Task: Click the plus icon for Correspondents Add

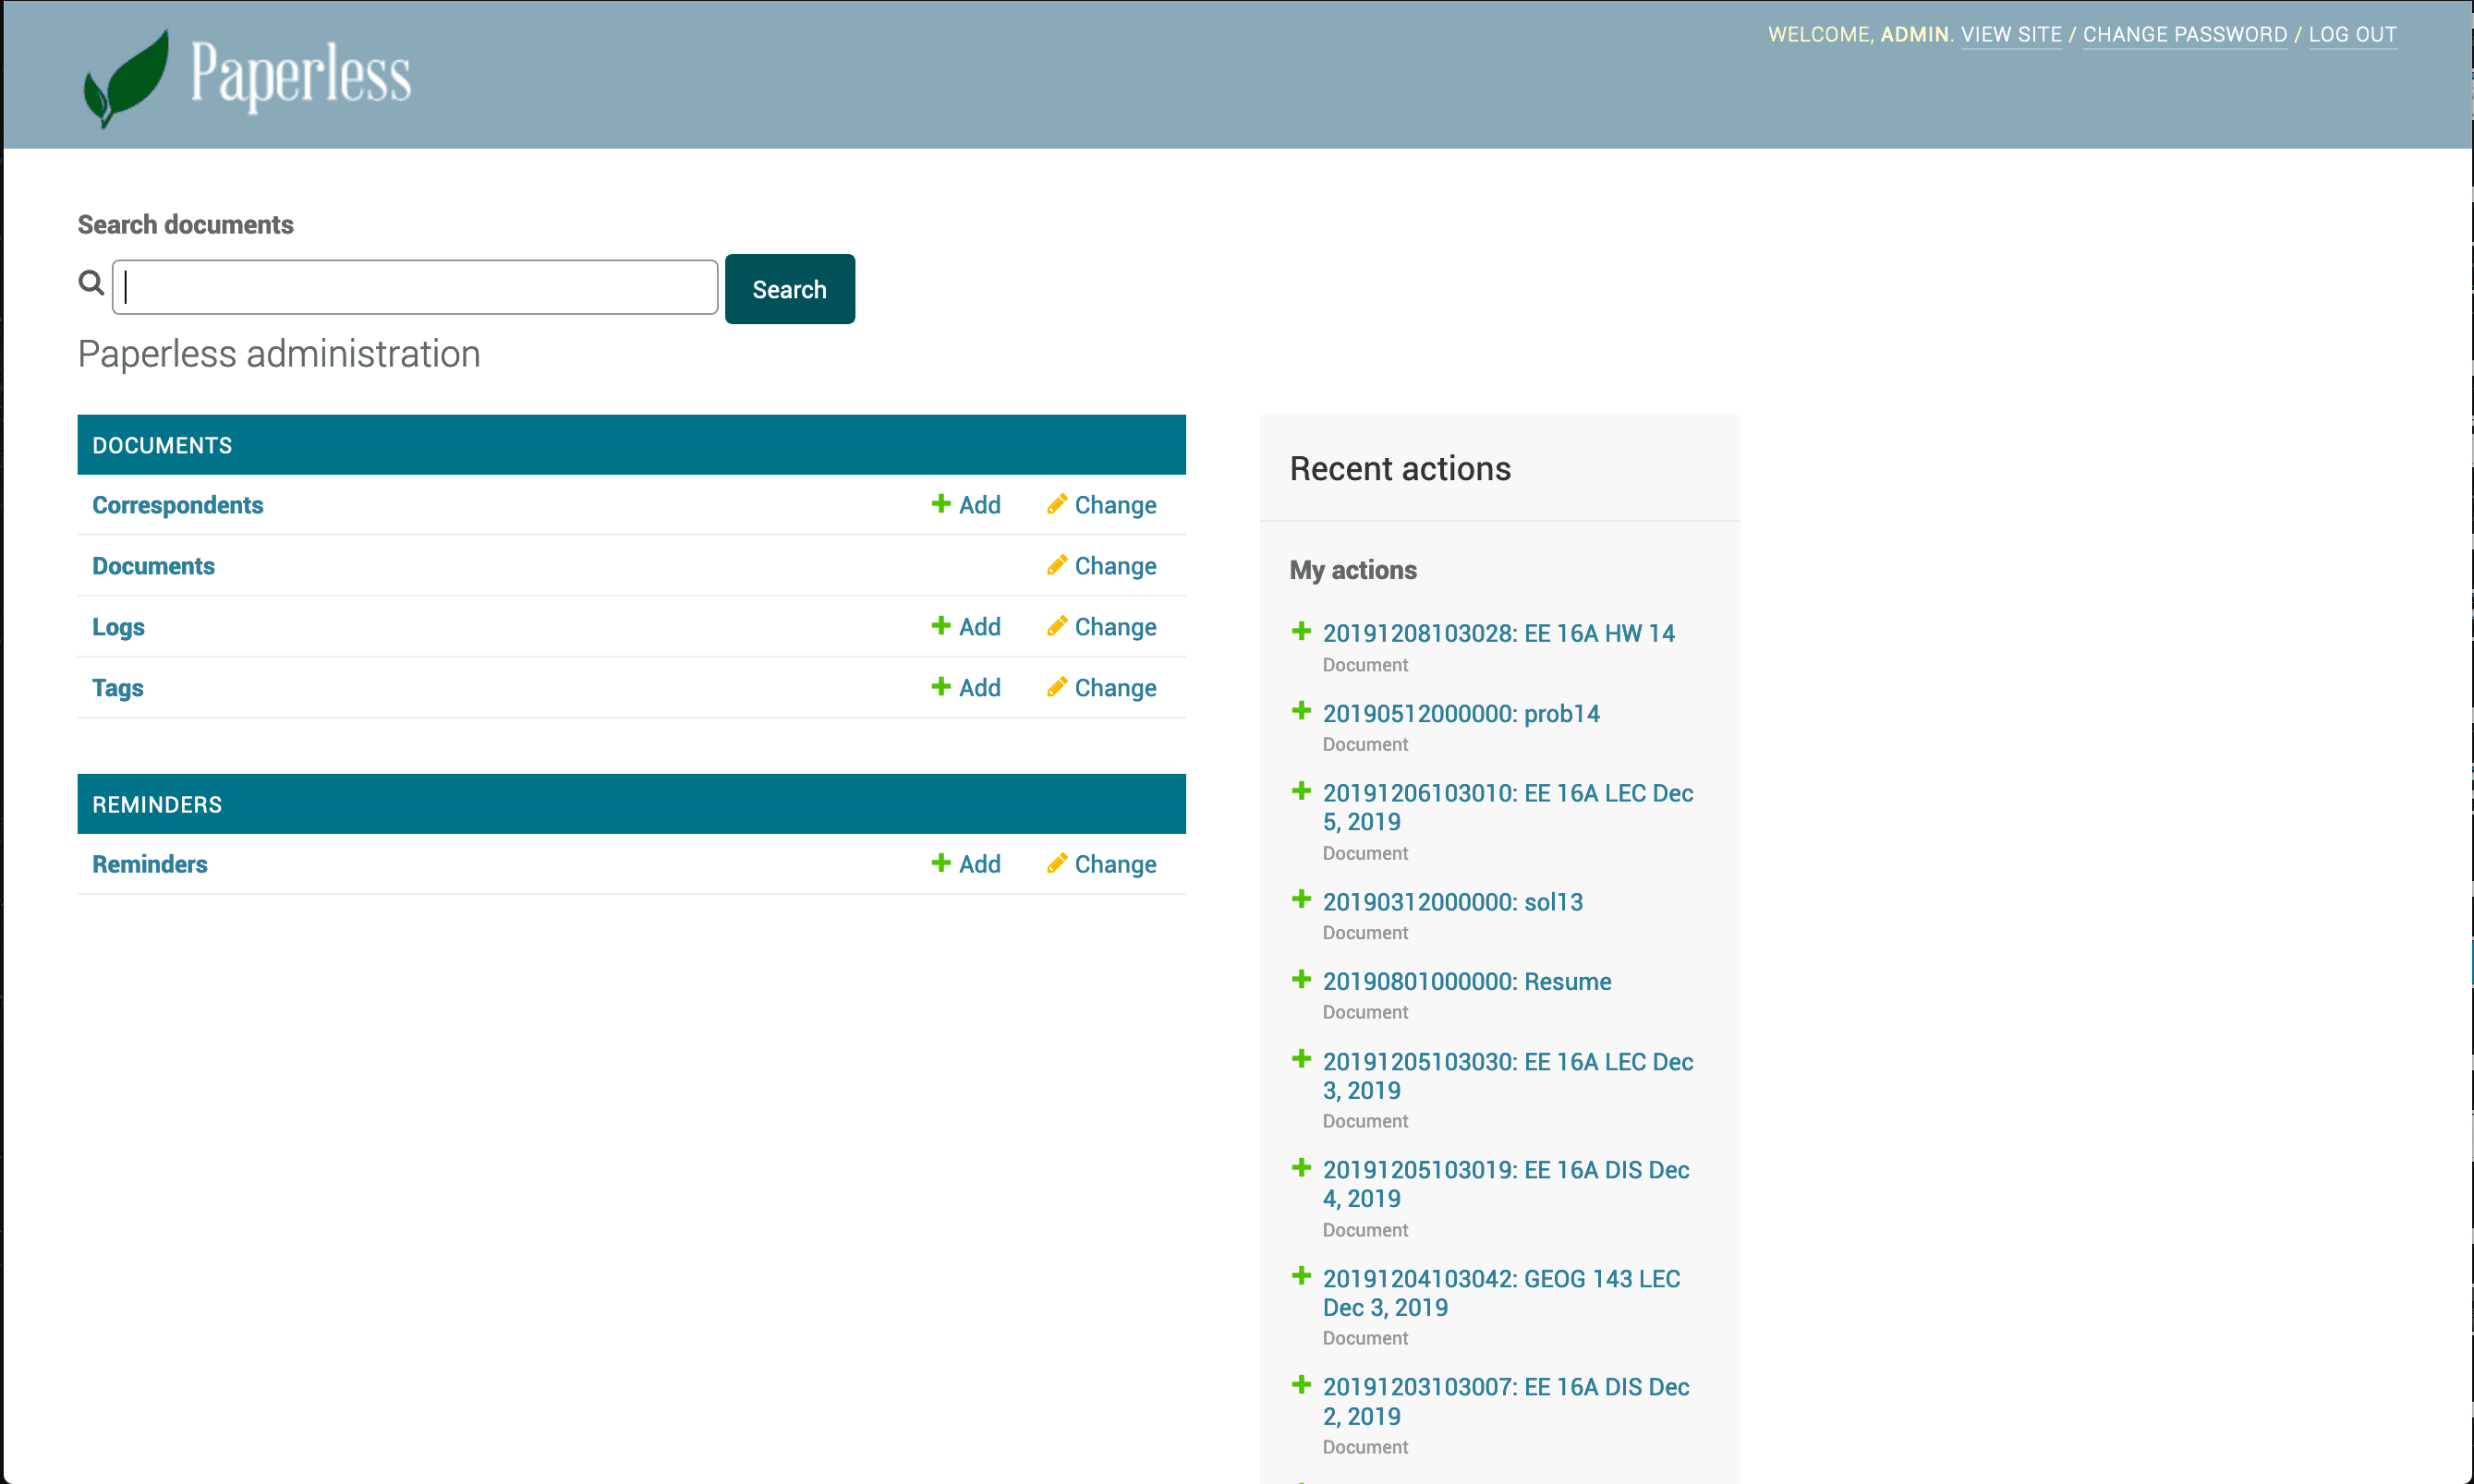Action: coord(940,503)
